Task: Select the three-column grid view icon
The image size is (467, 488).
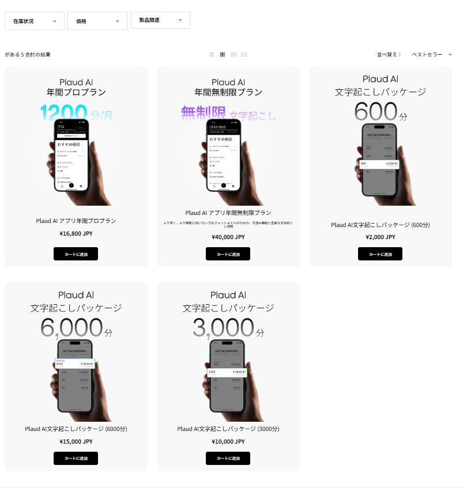Action: coord(223,55)
